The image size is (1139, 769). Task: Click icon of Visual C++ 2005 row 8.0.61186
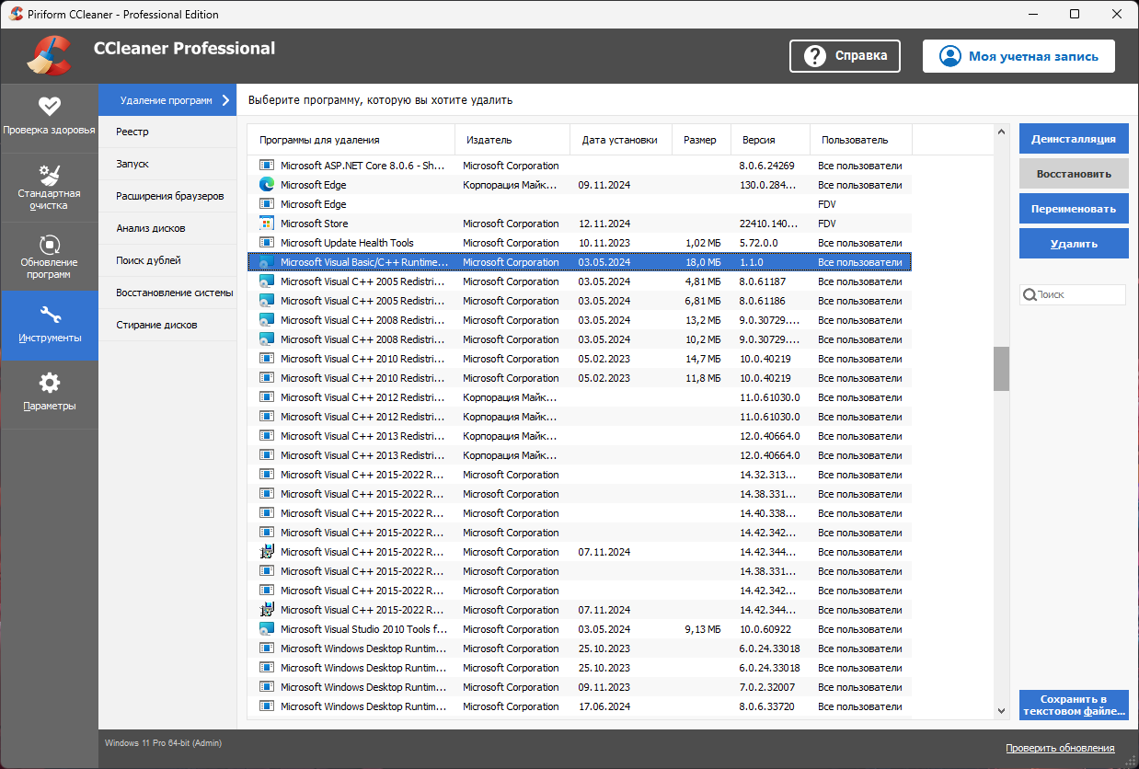(x=267, y=301)
